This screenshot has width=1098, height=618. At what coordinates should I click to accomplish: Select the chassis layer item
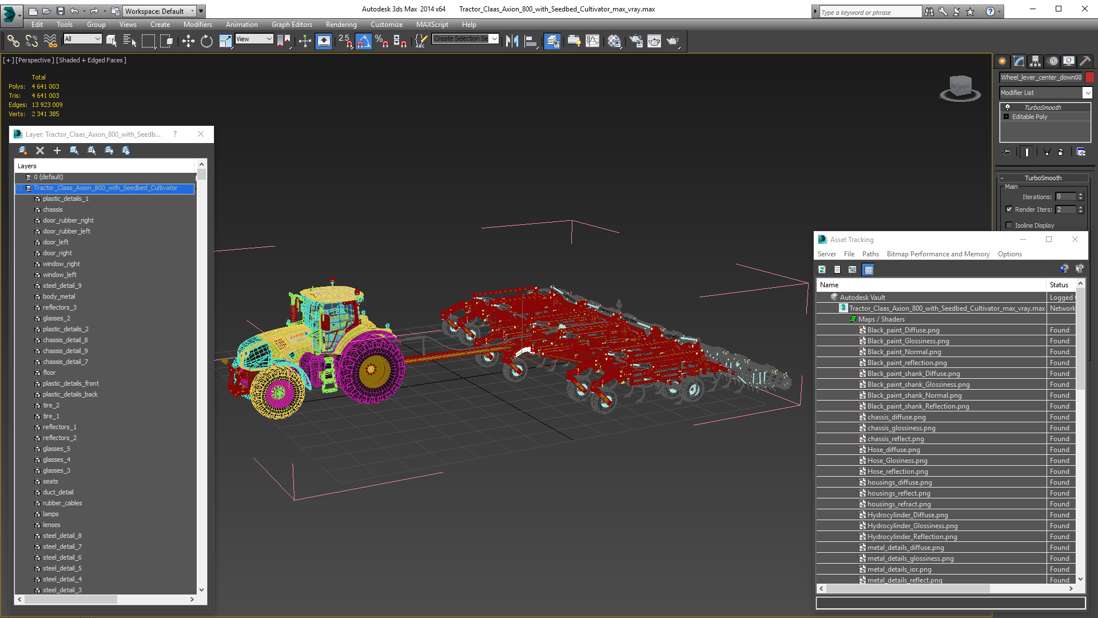tap(53, 209)
